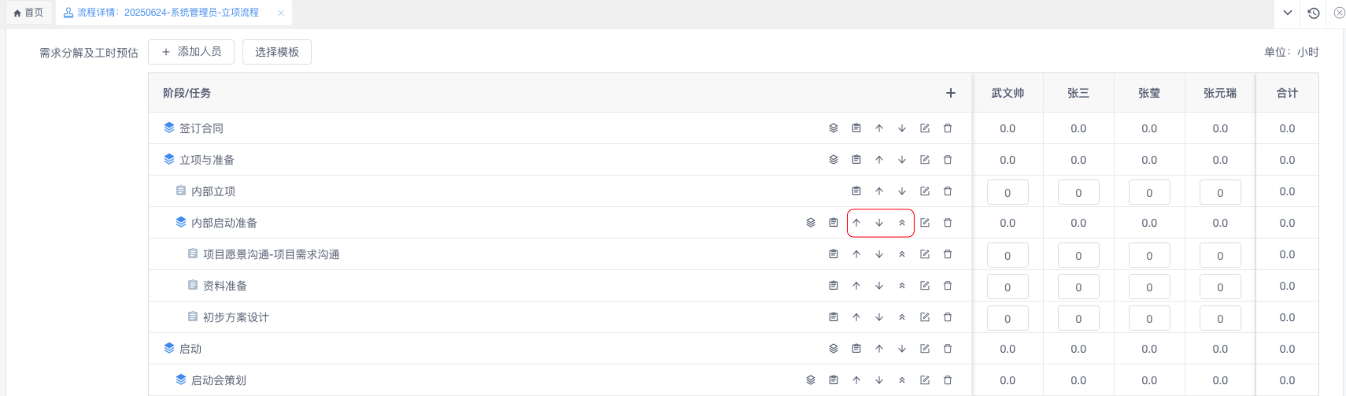
Task: Move 内部立项 task down
Action: (x=902, y=191)
